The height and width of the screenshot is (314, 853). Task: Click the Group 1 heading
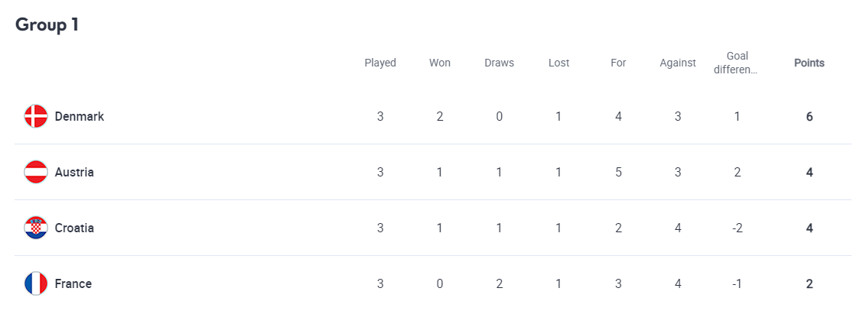pos(47,24)
